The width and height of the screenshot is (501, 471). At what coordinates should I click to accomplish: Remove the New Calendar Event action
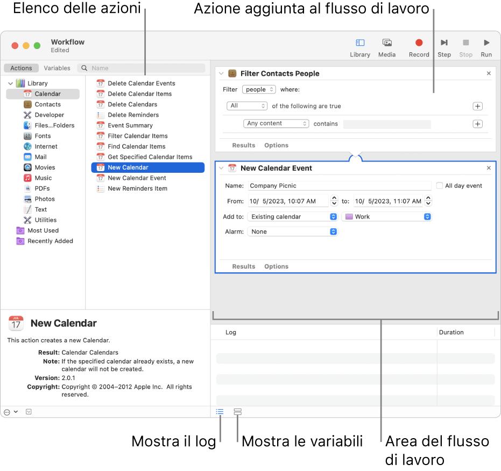(489, 168)
